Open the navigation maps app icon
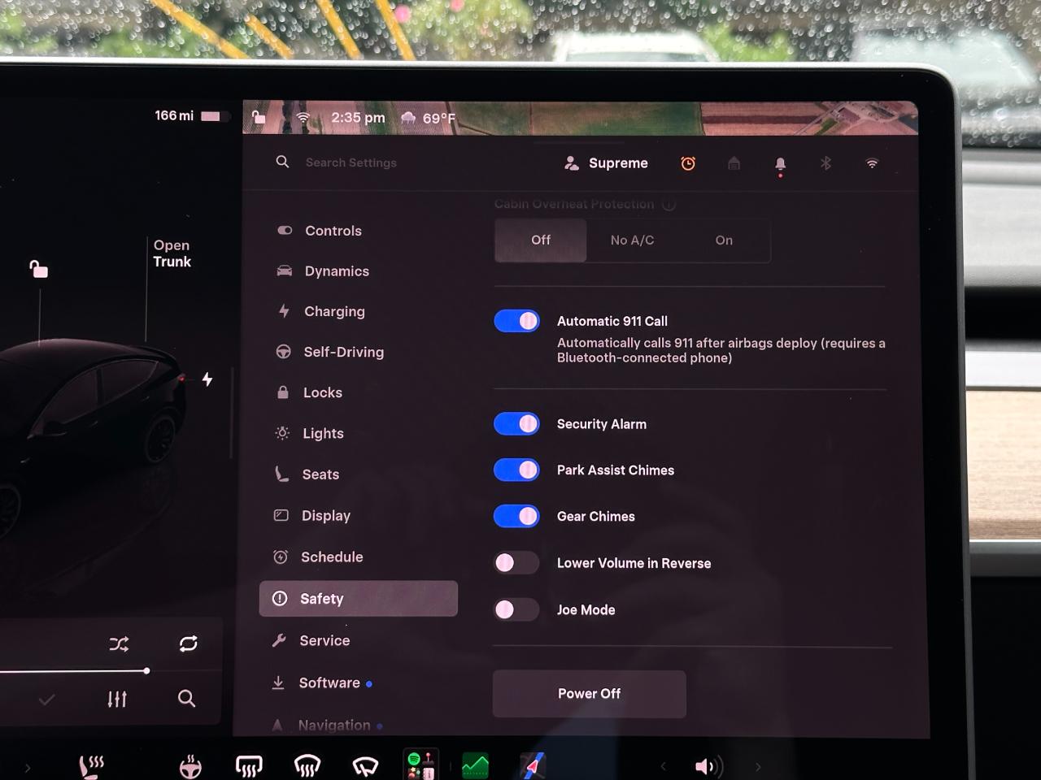1041x780 pixels. coord(533,765)
